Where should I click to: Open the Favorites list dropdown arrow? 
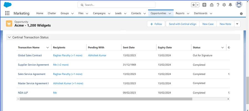198,5
